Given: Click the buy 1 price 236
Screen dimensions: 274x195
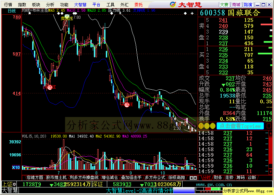Looking at the screenshot, I should 223,49.
